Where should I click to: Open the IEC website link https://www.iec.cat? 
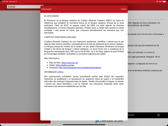[x=70, y=63]
